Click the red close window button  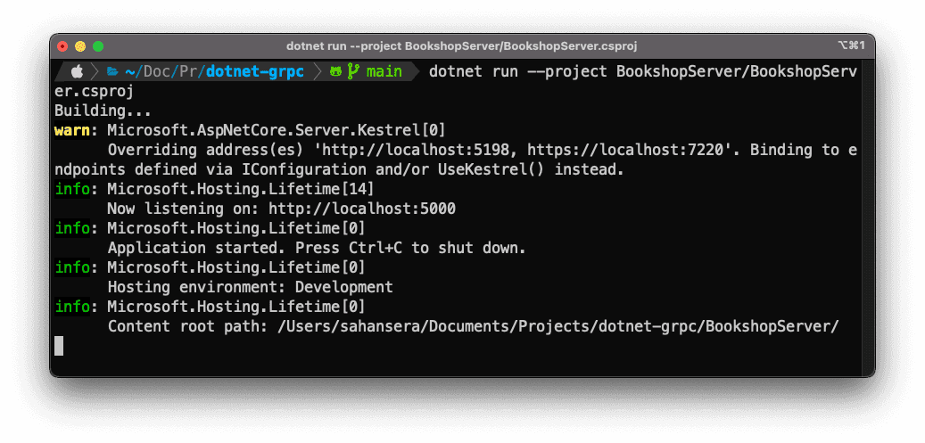coord(62,46)
